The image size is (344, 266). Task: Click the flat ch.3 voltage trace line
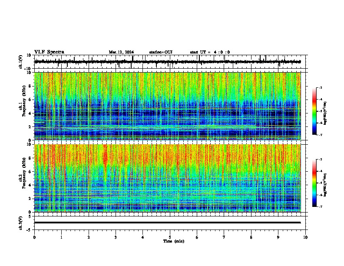[x=168, y=223]
